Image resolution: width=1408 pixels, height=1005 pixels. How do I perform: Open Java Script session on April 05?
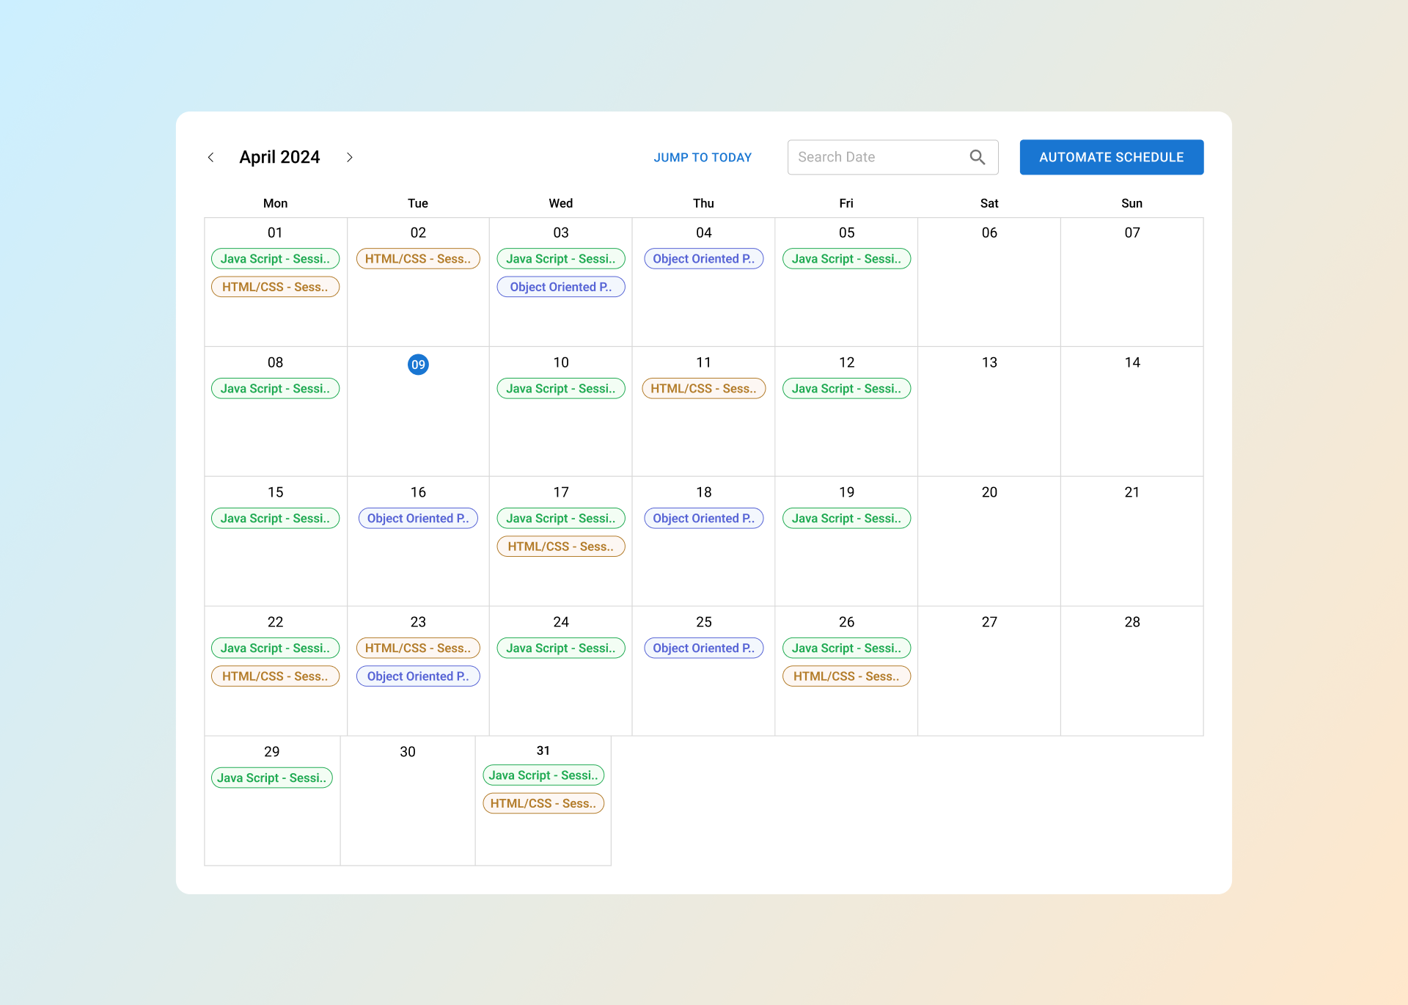click(x=846, y=259)
